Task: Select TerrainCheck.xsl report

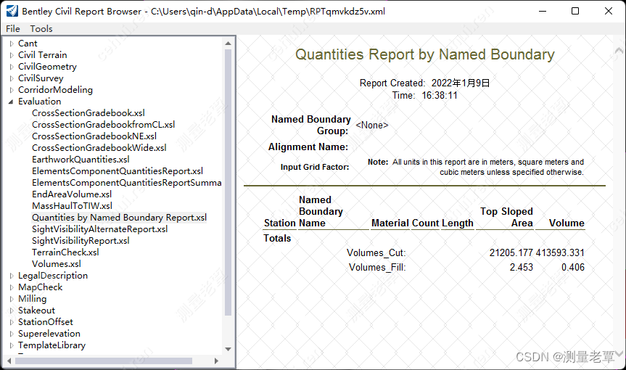Action: pyautogui.click(x=65, y=252)
